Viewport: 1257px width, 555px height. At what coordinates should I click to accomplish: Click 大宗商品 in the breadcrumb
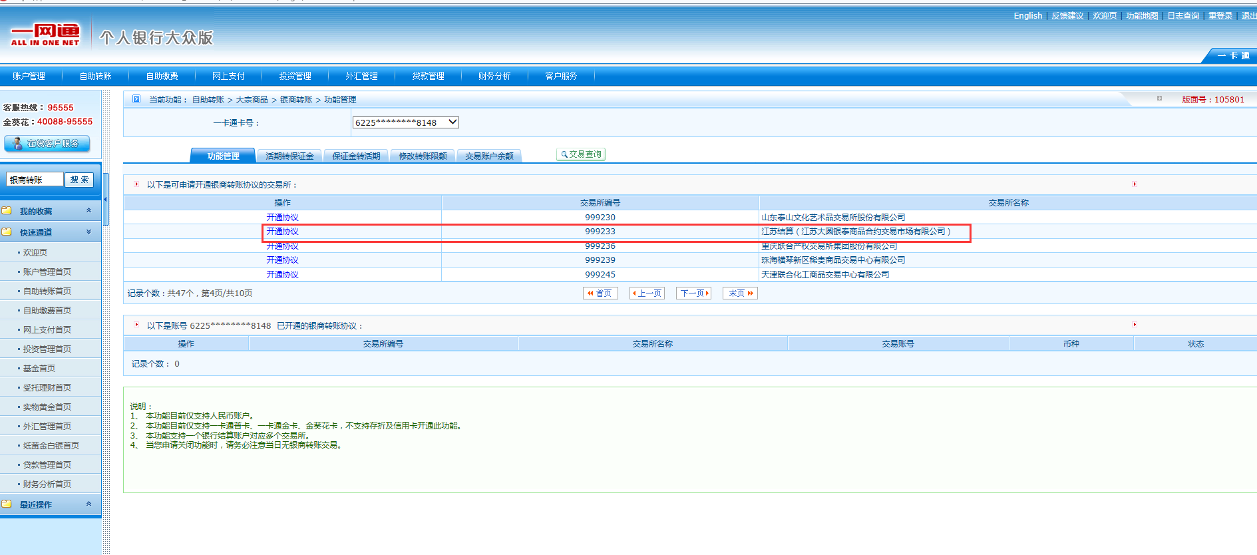coord(252,99)
